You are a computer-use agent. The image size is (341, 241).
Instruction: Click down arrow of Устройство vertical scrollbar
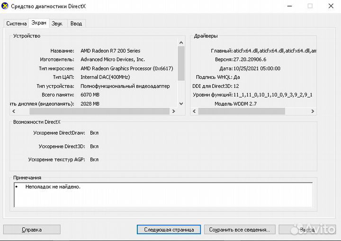coord(181,103)
